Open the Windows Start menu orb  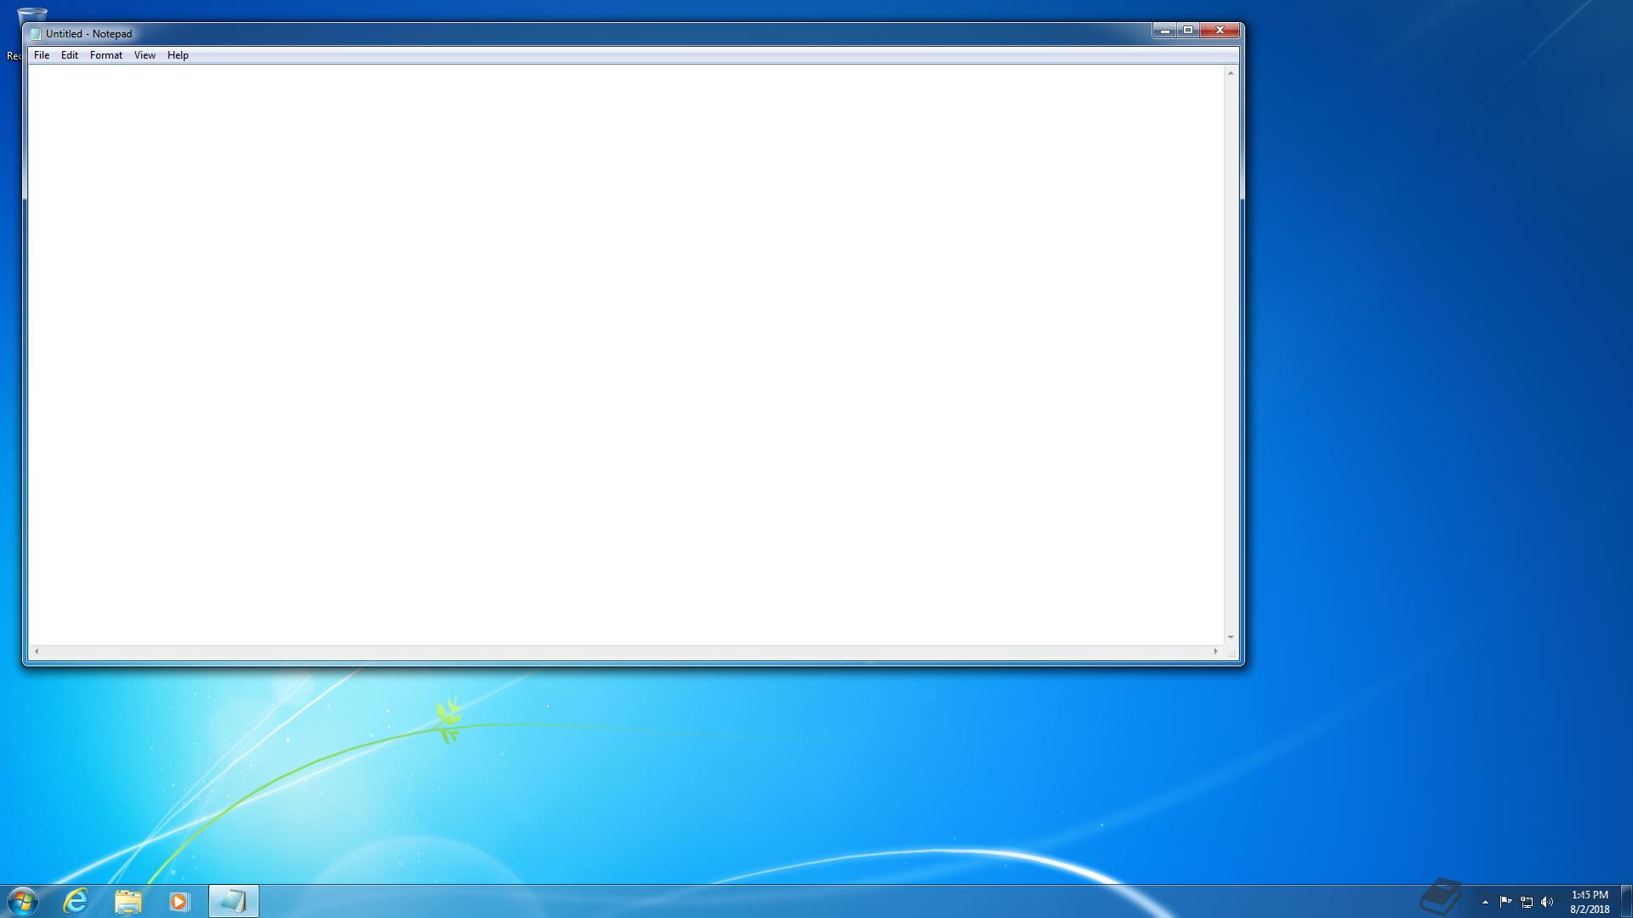click(x=22, y=901)
